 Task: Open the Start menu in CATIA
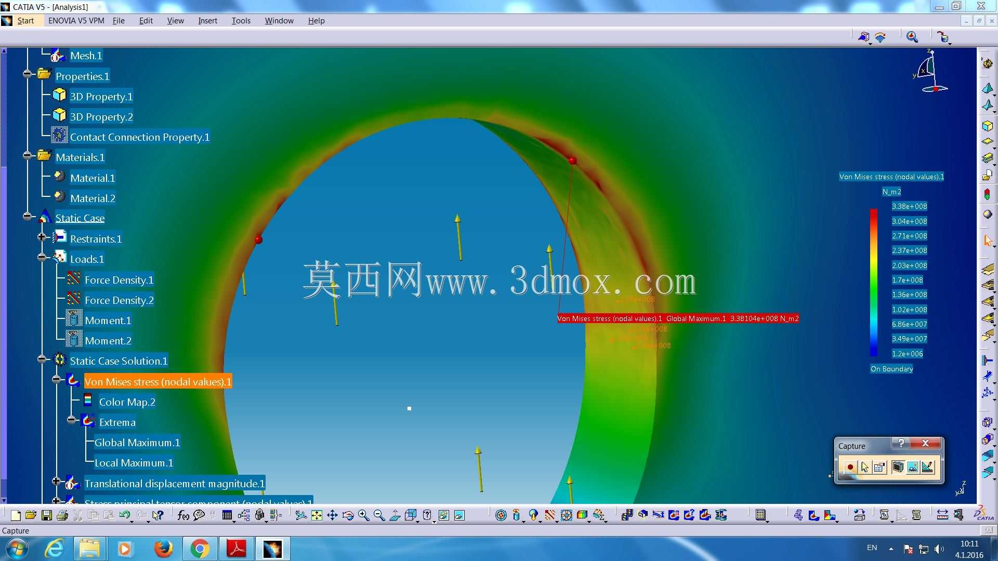(25, 21)
